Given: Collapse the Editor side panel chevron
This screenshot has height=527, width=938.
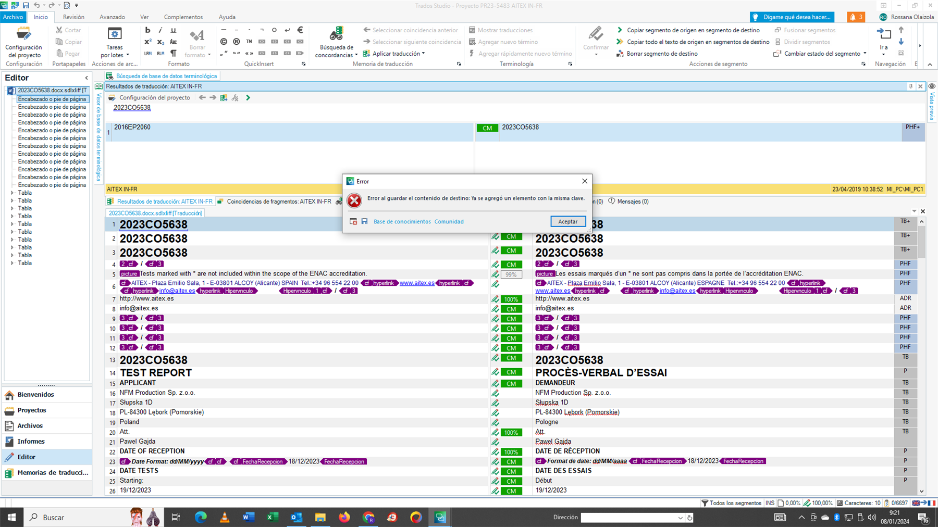Looking at the screenshot, I should [x=87, y=78].
